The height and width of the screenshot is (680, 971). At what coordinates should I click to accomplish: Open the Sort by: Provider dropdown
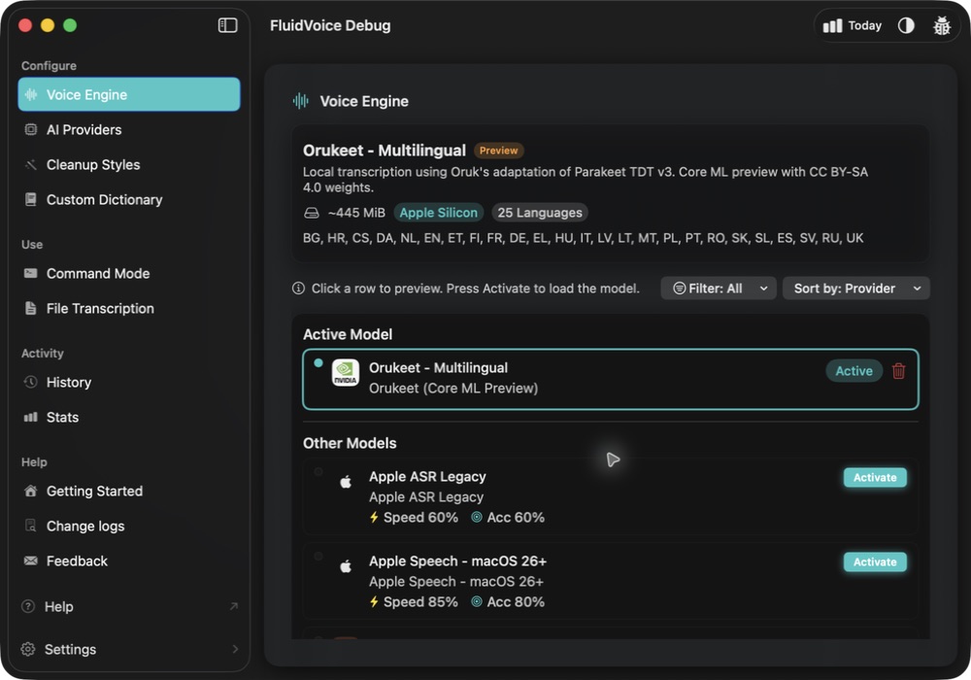[855, 289]
